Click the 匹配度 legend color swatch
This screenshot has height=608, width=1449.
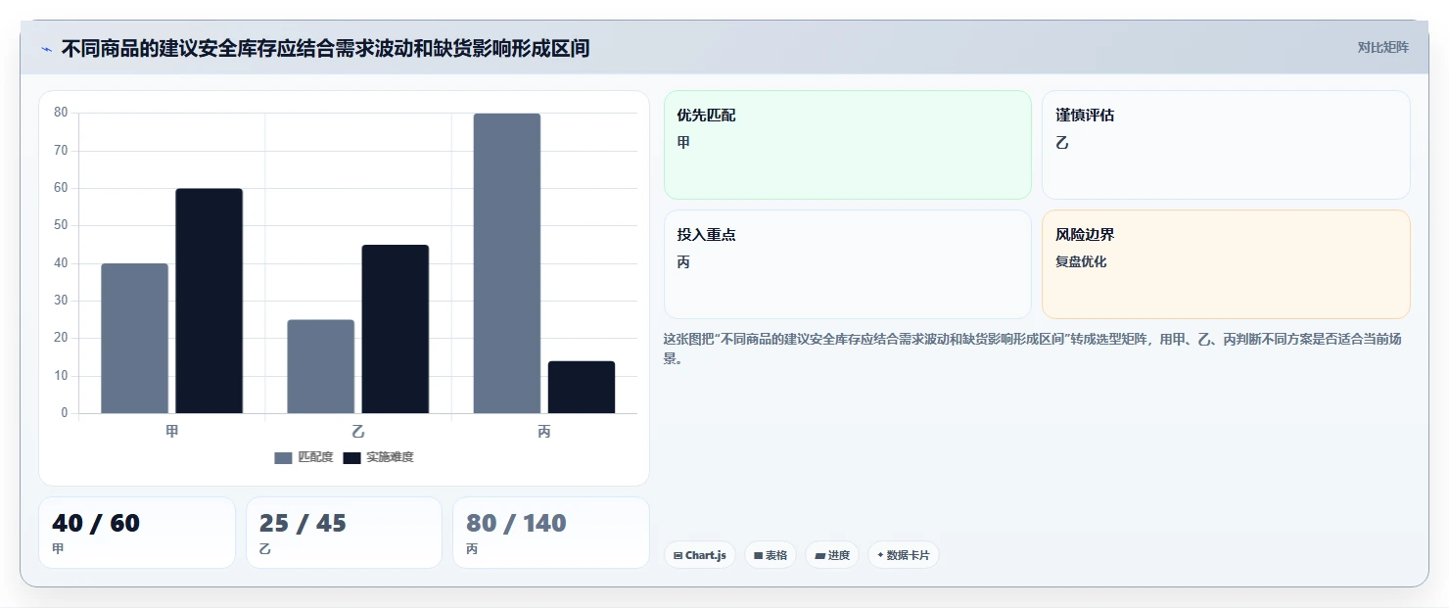point(284,457)
